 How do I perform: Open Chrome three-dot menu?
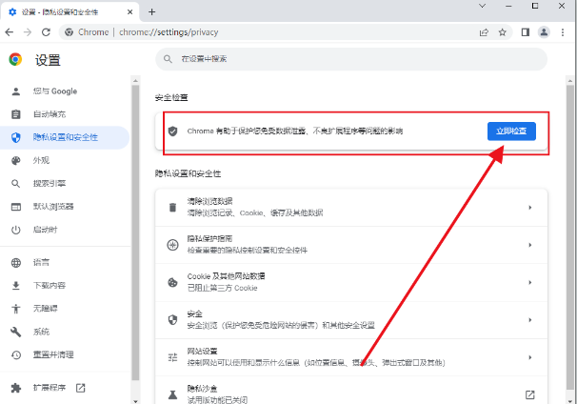[563, 32]
